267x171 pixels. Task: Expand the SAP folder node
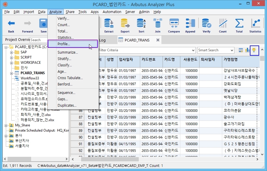tap(11, 52)
